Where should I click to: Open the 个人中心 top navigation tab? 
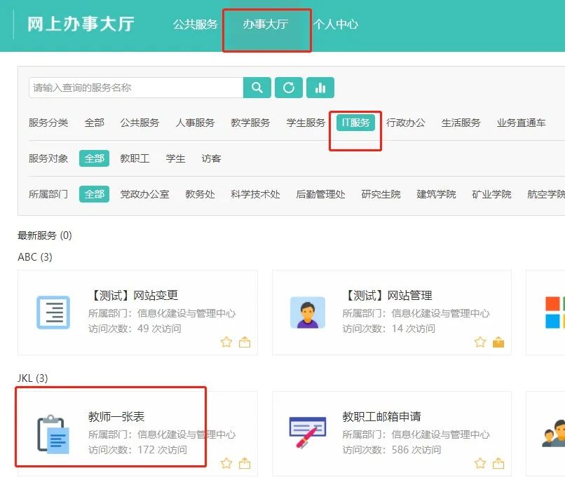tap(336, 24)
